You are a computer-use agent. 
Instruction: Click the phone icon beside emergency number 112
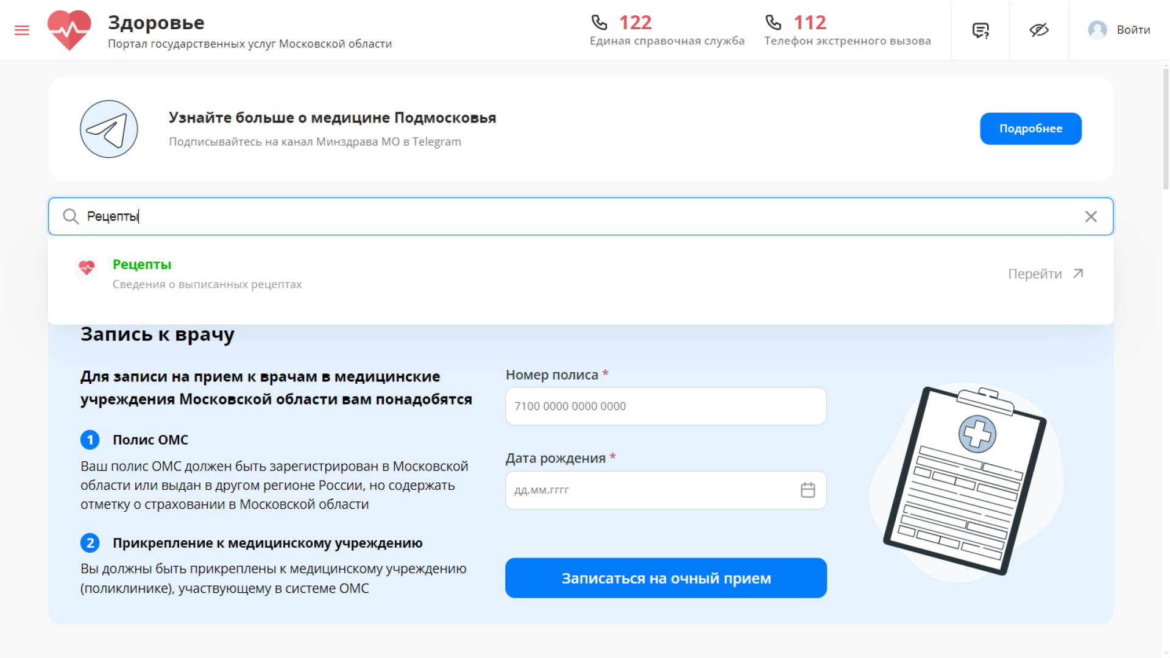pyautogui.click(x=773, y=22)
